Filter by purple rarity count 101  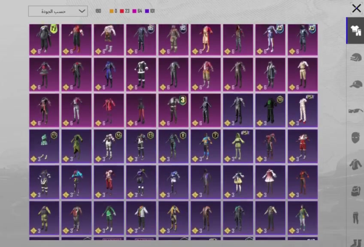[x=150, y=11]
